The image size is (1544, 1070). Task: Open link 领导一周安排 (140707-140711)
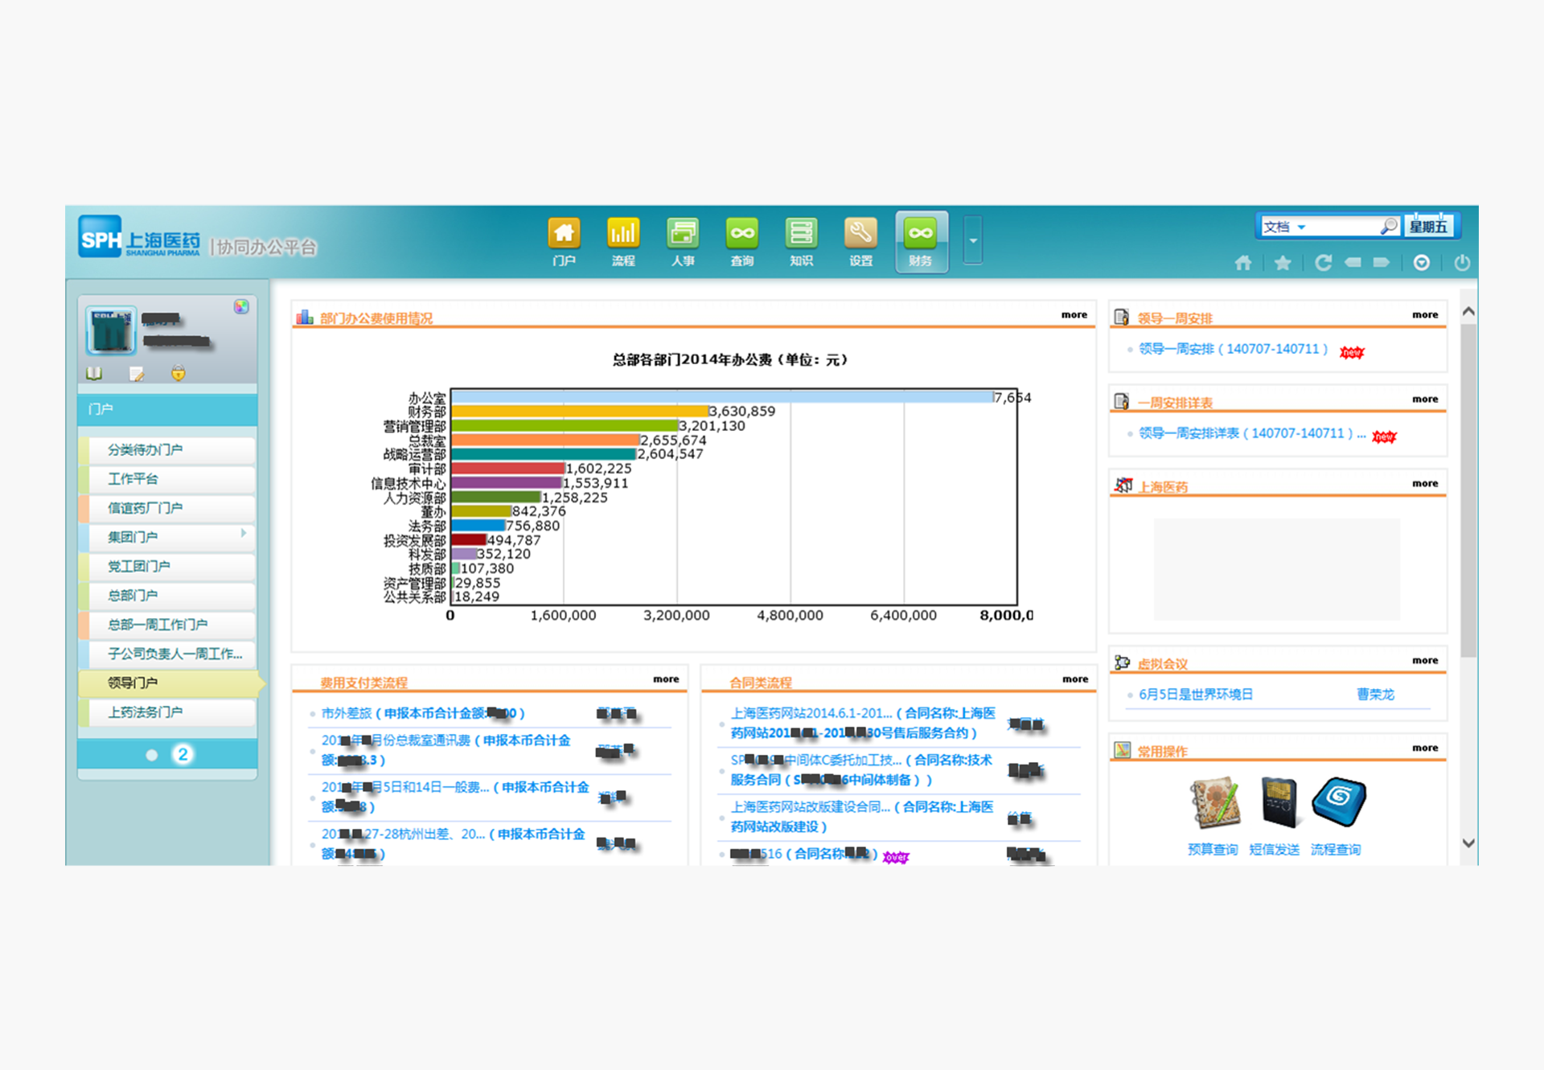click(1233, 349)
